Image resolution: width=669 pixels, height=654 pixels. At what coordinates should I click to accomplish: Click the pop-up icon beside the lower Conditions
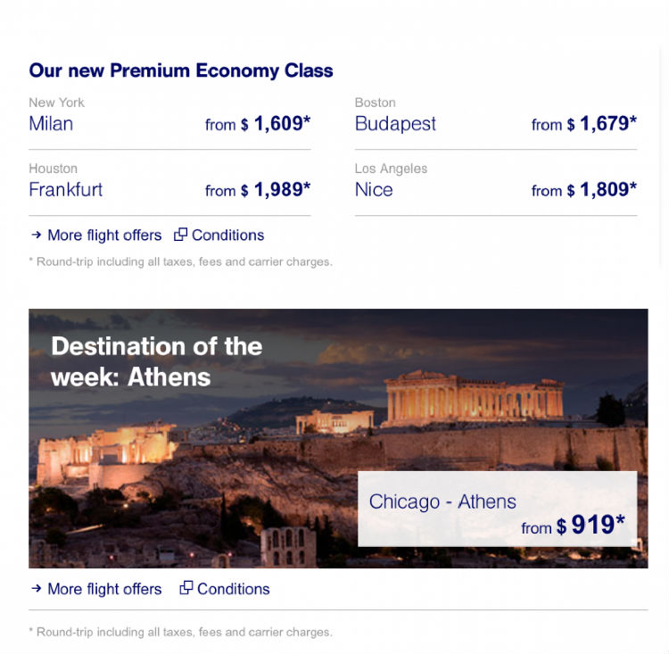click(186, 588)
